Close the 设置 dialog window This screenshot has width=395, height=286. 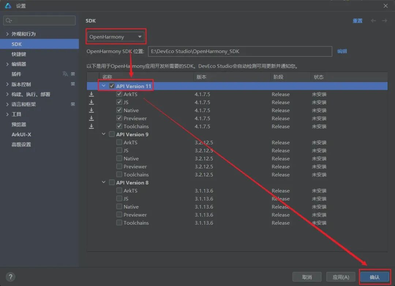(x=385, y=6)
